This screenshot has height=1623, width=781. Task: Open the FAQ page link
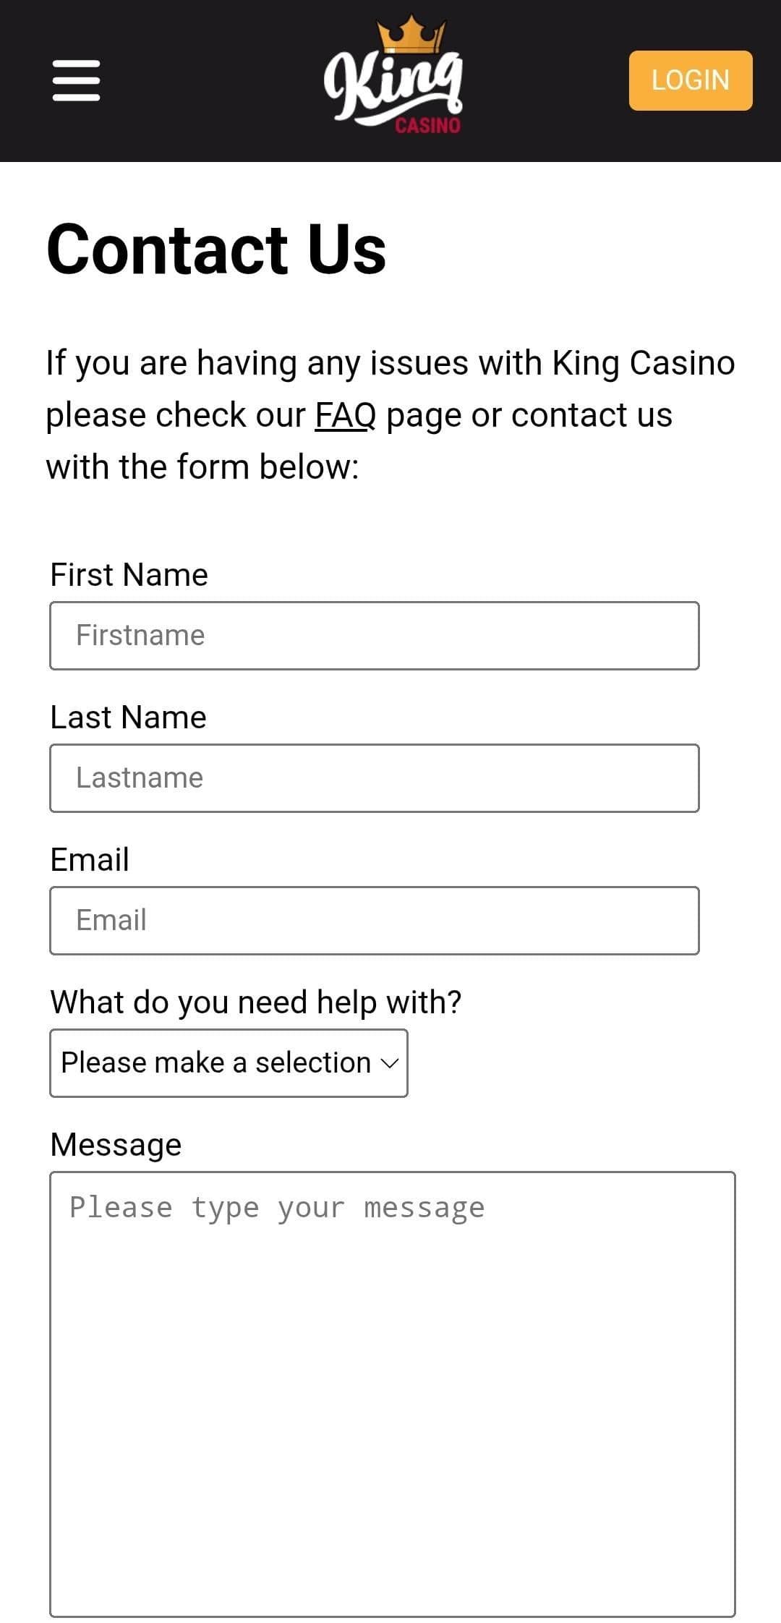(x=345, y=415)
